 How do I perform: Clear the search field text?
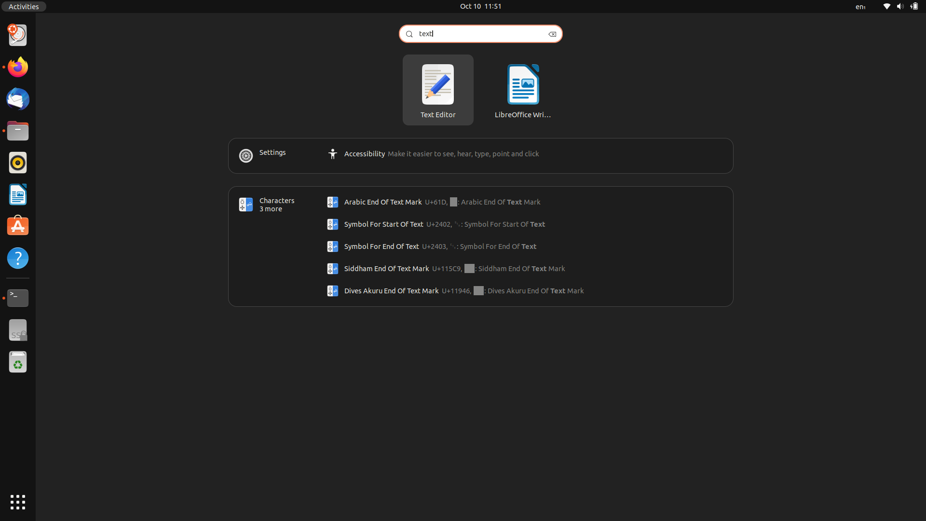pos(552,34)
